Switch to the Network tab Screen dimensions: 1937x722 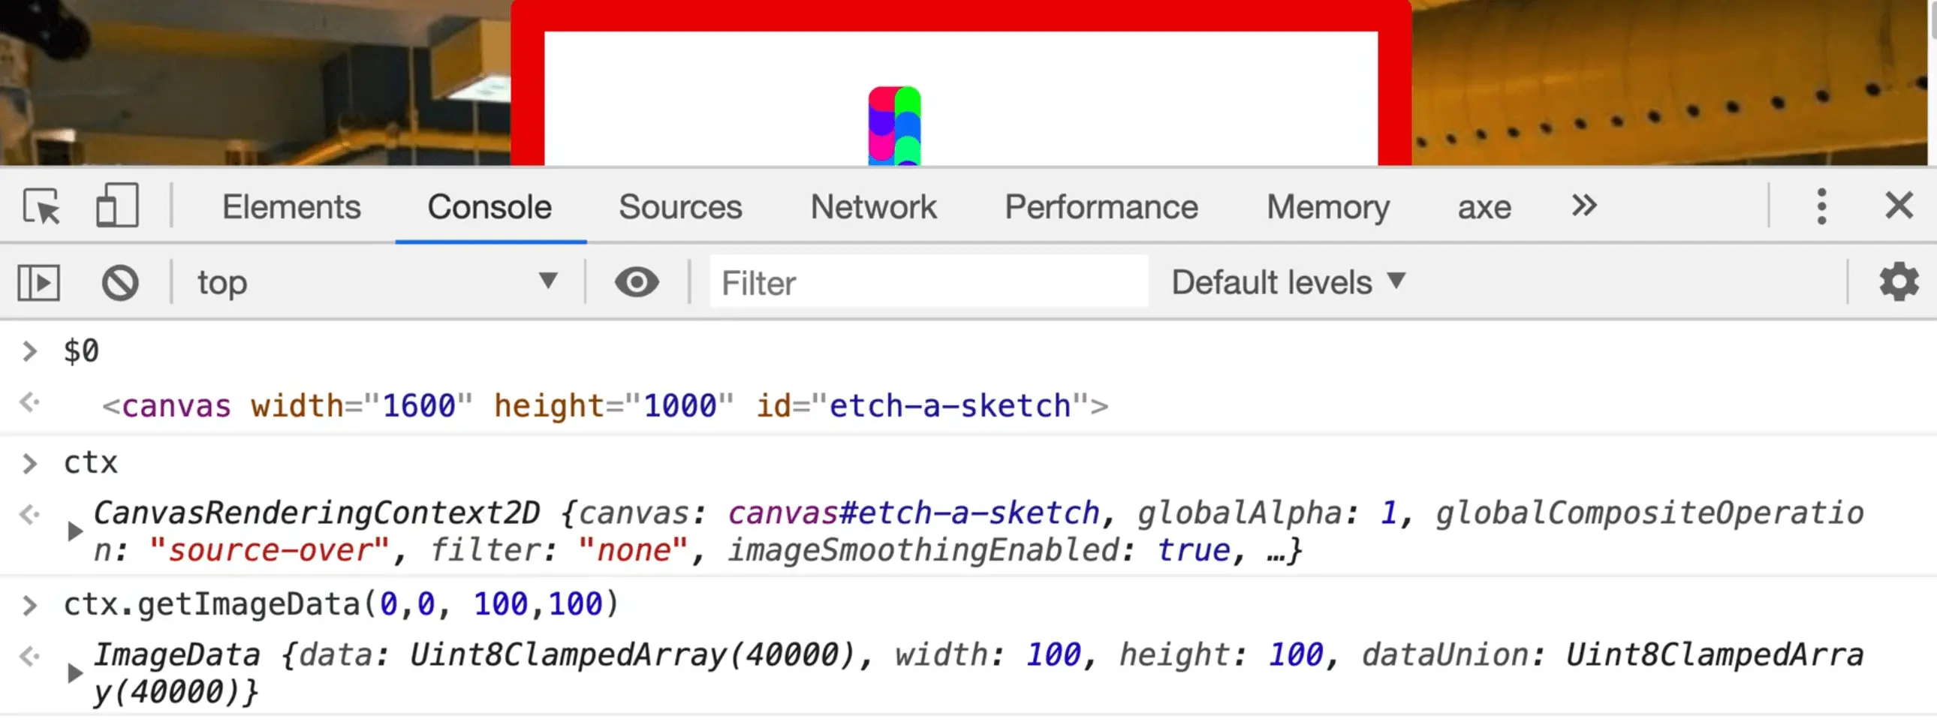tap(873, 207)
